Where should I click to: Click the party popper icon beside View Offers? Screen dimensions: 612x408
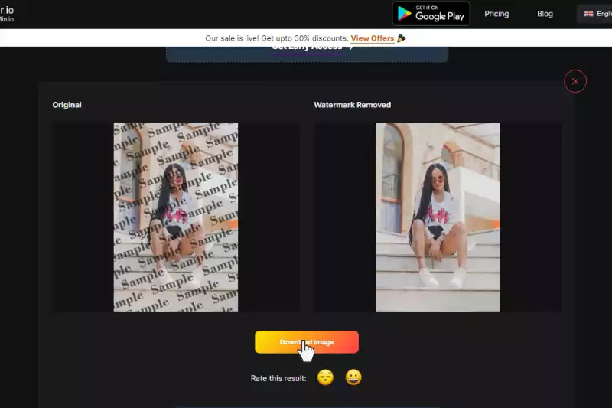[x=401, y=38]
